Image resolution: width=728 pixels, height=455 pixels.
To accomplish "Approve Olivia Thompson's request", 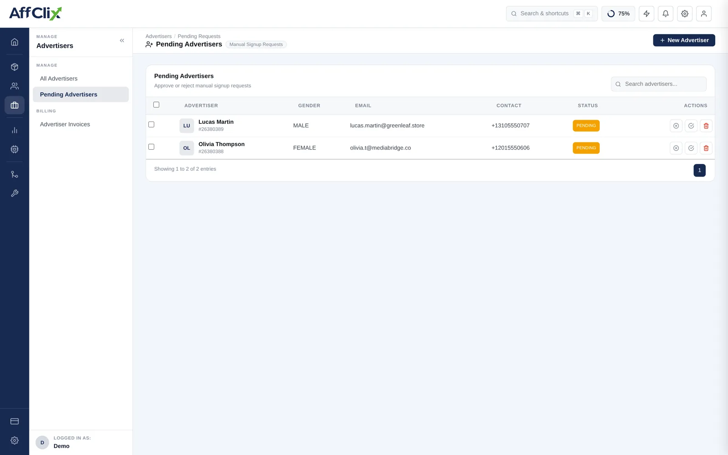I will point(691,148).
